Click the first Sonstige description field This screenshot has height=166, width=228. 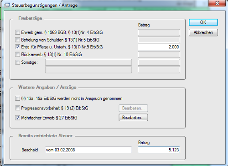click(88, 62)
